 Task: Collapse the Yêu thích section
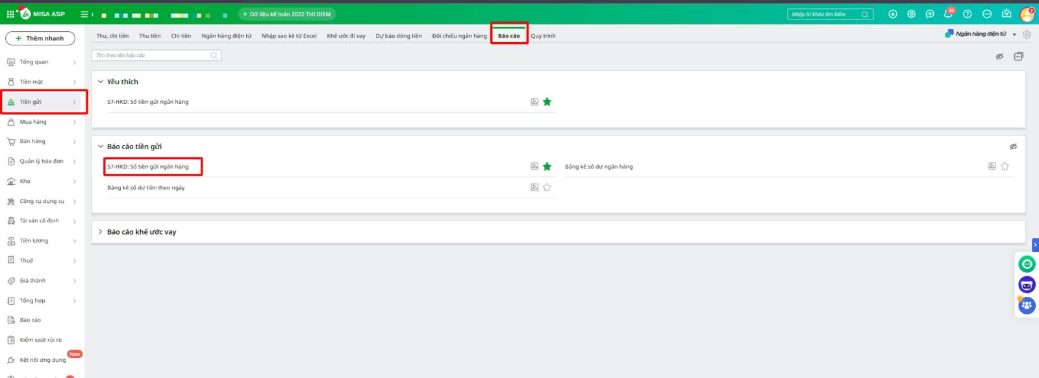[x=101, y=82]
